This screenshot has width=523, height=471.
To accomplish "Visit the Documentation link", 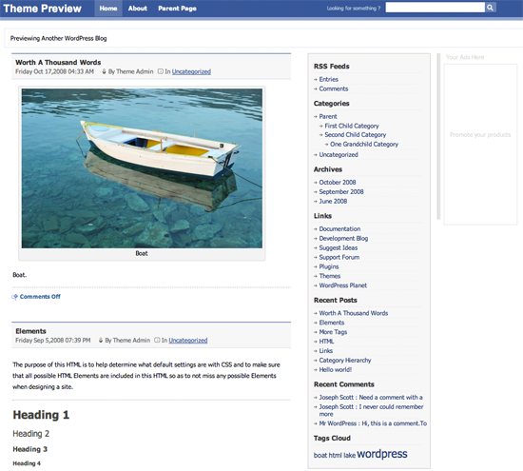I will (339, 229).
